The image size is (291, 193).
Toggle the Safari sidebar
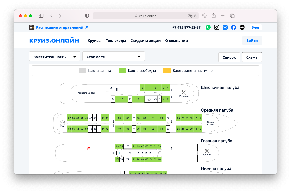coord(41,16)
